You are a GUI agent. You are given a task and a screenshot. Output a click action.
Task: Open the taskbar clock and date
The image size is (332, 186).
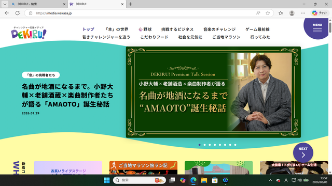pos(320,180)
